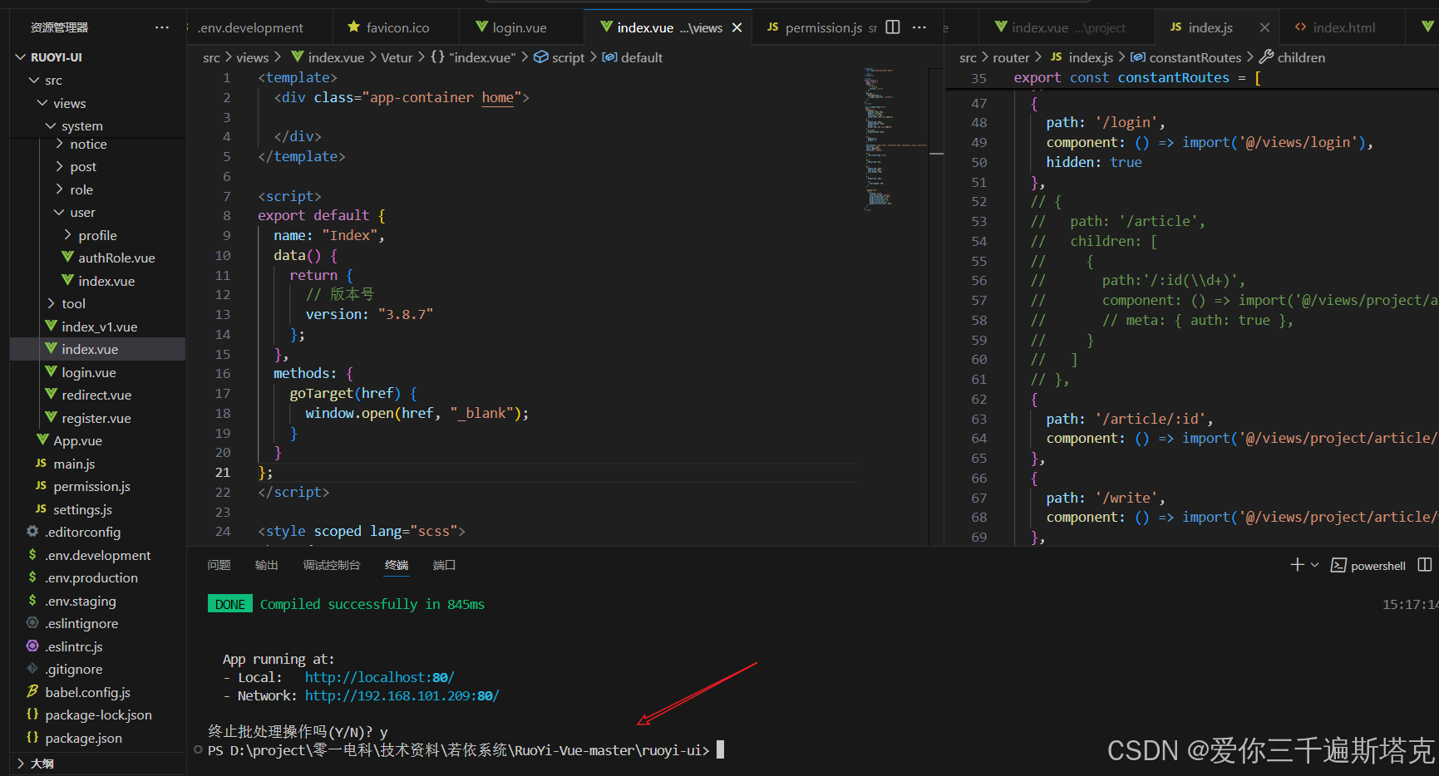The height and width of the screenshot is (776, 1439).
Task: Click the babel icon beside babel.config.js
Action: tap(32, 691)
